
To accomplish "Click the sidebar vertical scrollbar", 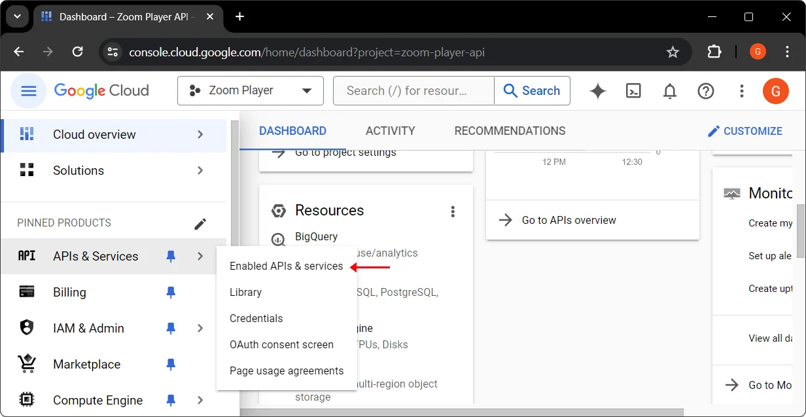I will pyautogui.click(x=235, y=183).
